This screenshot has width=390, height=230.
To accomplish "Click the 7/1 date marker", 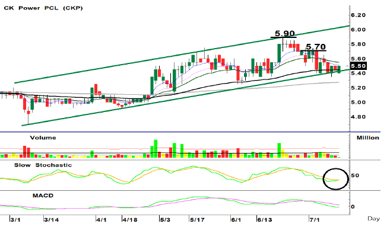I will [315, 220].
